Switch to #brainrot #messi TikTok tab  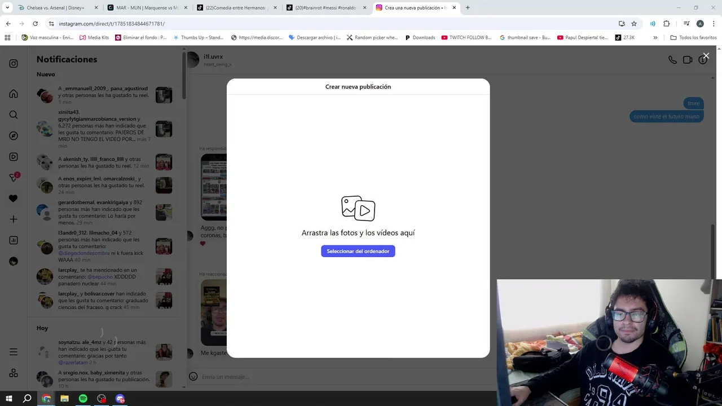click(x=326, y=8)
